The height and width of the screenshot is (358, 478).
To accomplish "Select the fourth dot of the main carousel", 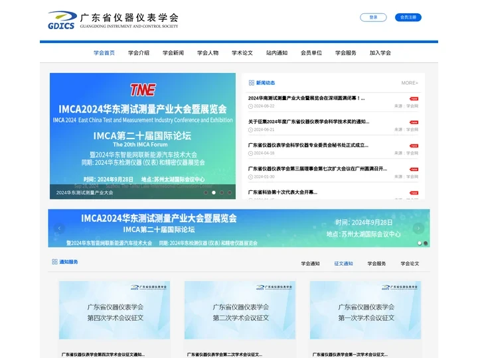I will tap(230, 192).
